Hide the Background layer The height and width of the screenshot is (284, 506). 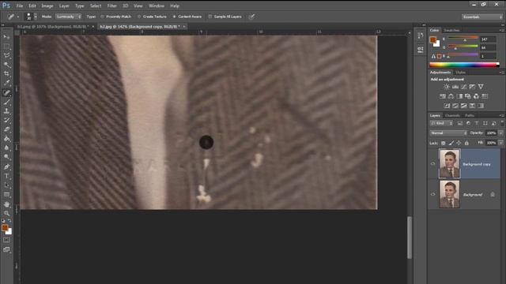[x=432, y=195]
